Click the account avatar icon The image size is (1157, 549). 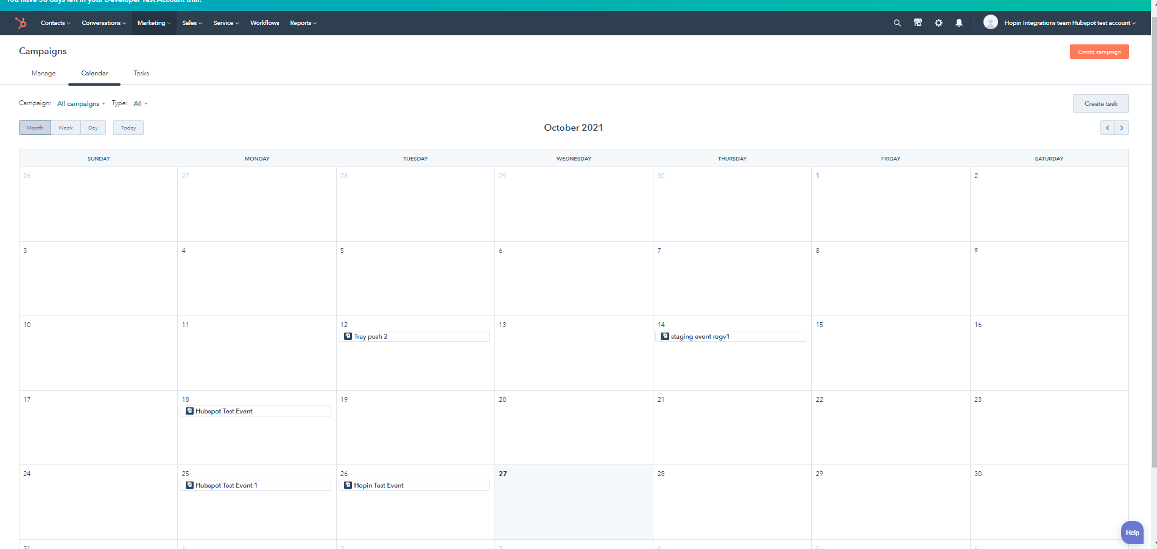[x=991, y=22]
